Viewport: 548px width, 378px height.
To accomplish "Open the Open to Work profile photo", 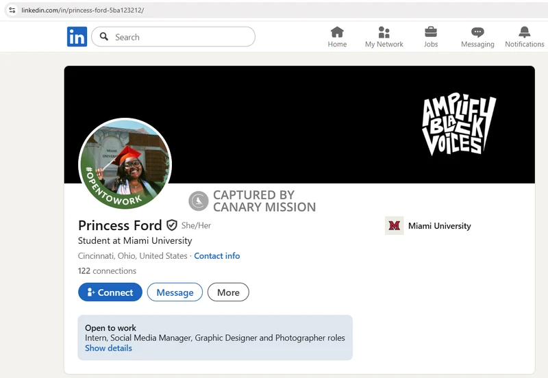I will click(x=125, y=164).
